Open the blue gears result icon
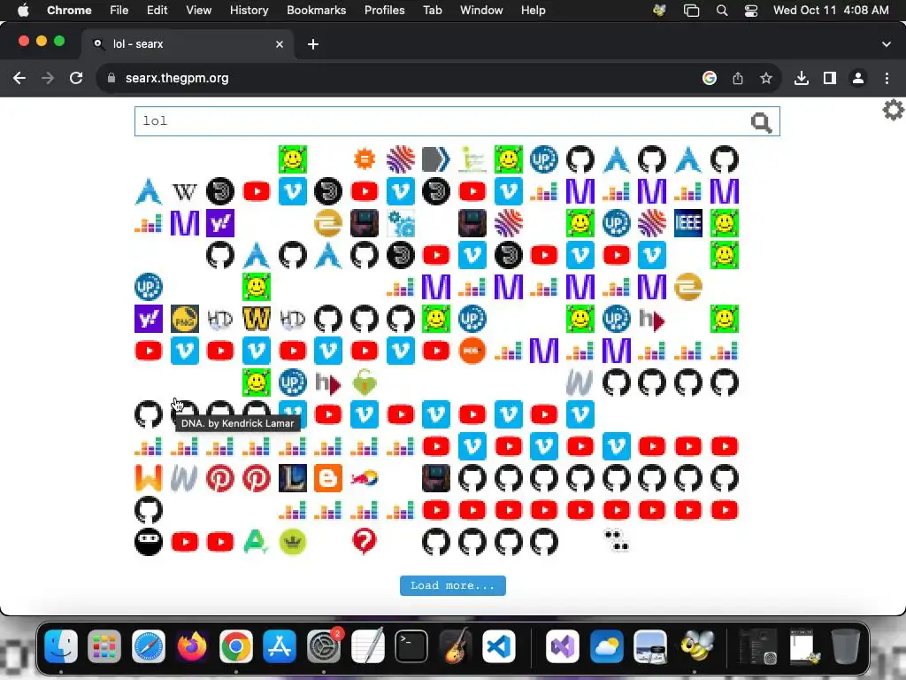Screen dimensions: 906x680 401,223
